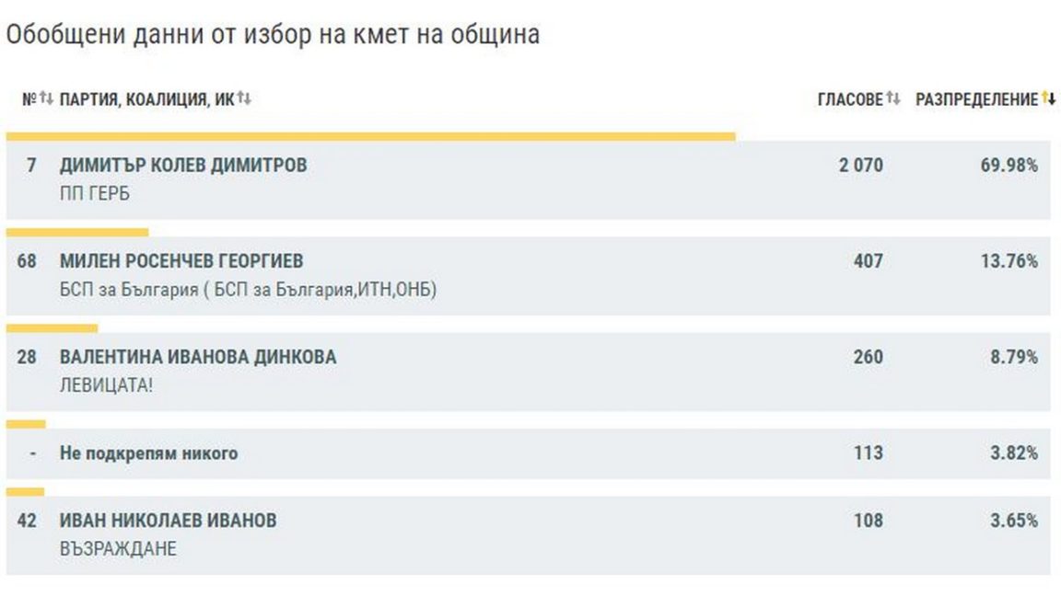Select candidate ДИМИТЪР КОЛЕВ ДИМИТРОВ

click(183, 166)
